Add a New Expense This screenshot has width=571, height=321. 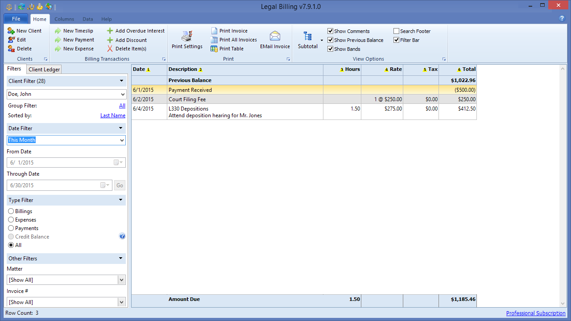(74, 49)
